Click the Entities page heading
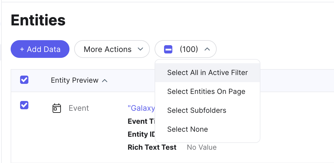 38,20
